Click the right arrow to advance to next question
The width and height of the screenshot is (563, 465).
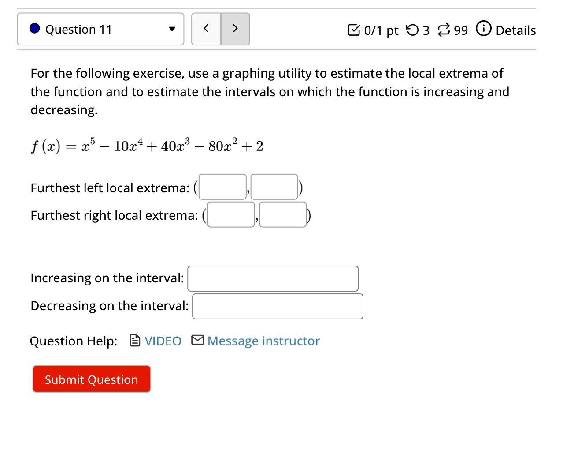click(x=235, y=28)
